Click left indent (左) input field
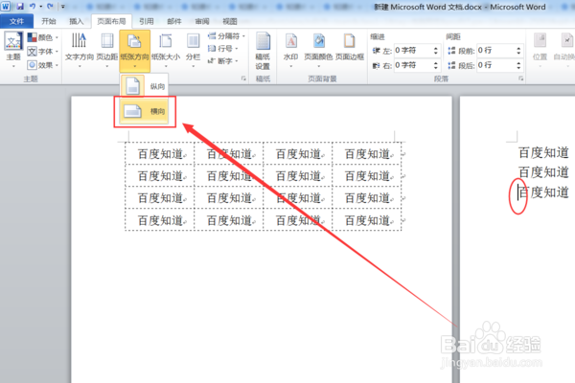The height and width of the screenshot is (383, 575). [x=413, y=51]
